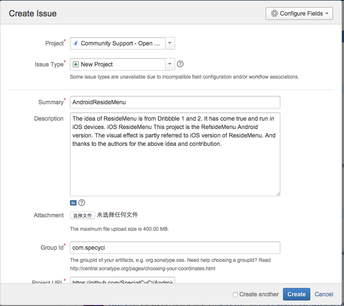Click the gear icon in Configure Fields
The width and height of the screenshot is (344, 306).
pyautogui.click(x=275, y=13)
